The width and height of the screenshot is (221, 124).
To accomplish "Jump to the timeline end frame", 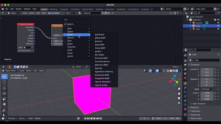I will (101, 118).
